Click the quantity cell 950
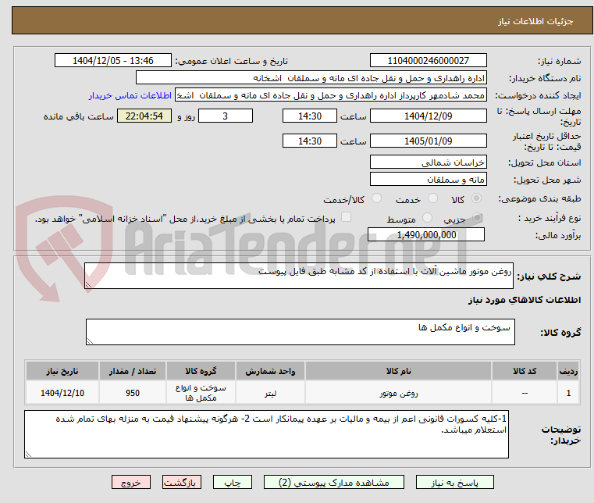 pyautogui.click(x=133, y=393)
